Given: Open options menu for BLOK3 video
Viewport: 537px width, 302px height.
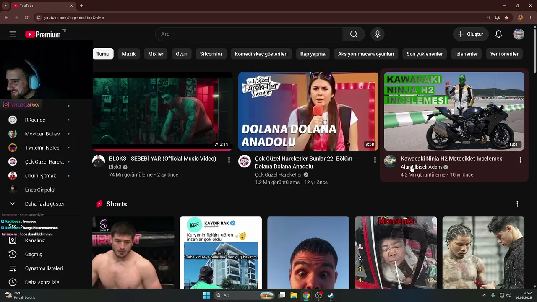Looking at the screenshot, I should pos(229,160).
